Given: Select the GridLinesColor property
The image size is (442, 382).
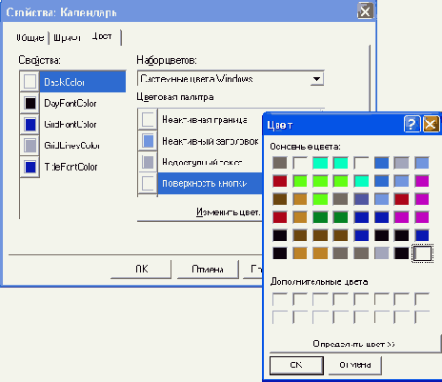Looking at the screenshot, I should 72,146.
